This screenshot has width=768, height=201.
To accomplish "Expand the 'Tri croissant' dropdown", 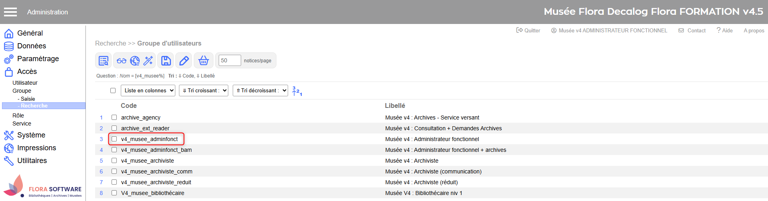I will coord(203,91).
